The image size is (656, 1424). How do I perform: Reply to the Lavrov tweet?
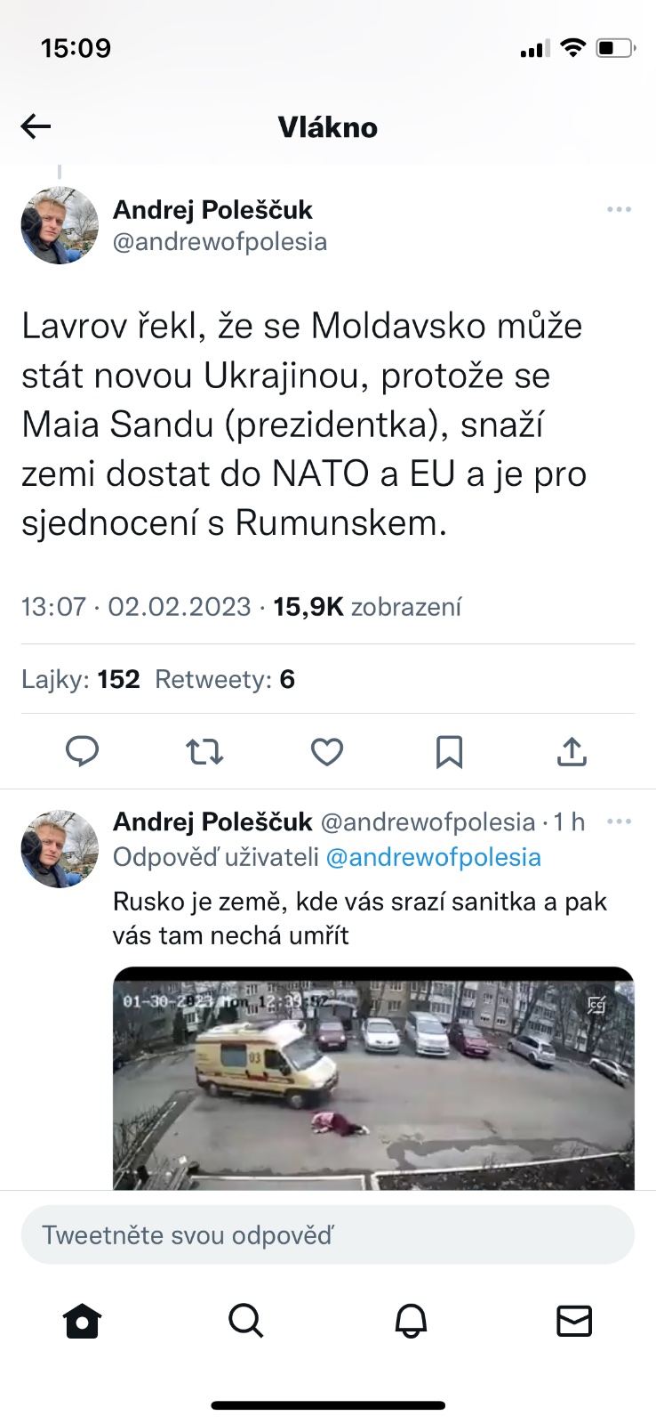point(83,752)
